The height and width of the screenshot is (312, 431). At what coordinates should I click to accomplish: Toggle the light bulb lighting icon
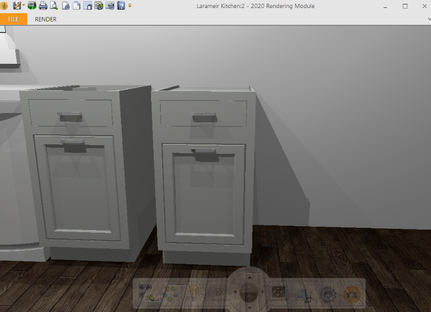coord(193,293)
